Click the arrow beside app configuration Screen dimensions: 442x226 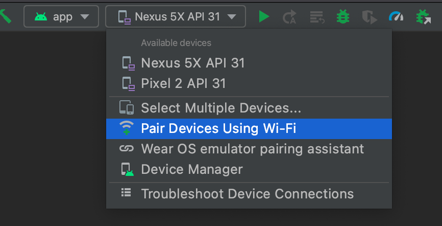click(x=85, y=17)
